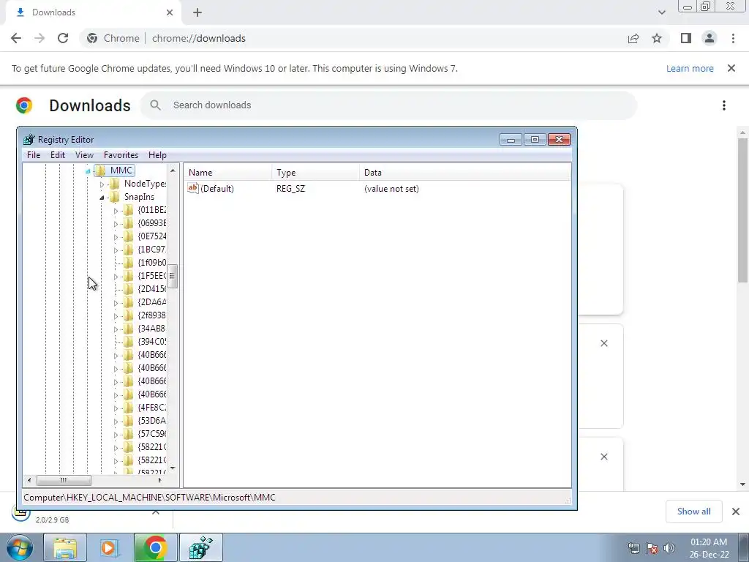This screenshot has height=562, width=749.
Task: Close the Downloads tab
Action: pos(170,12)
